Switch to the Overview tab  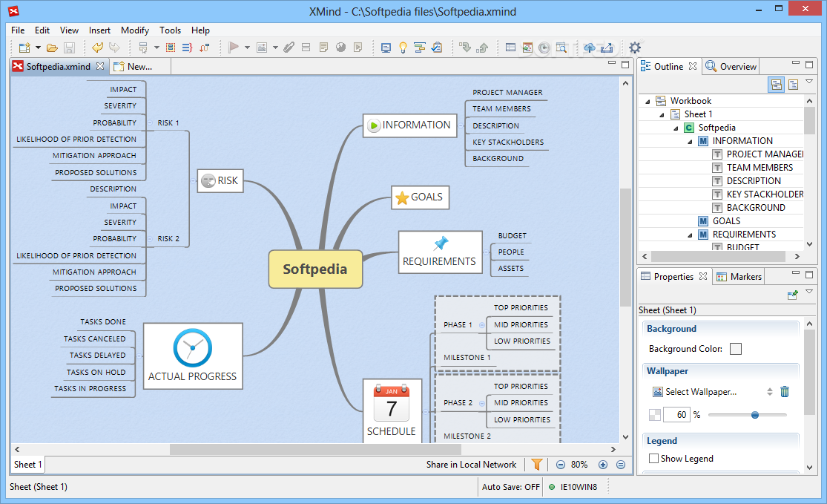pos(731,67)
